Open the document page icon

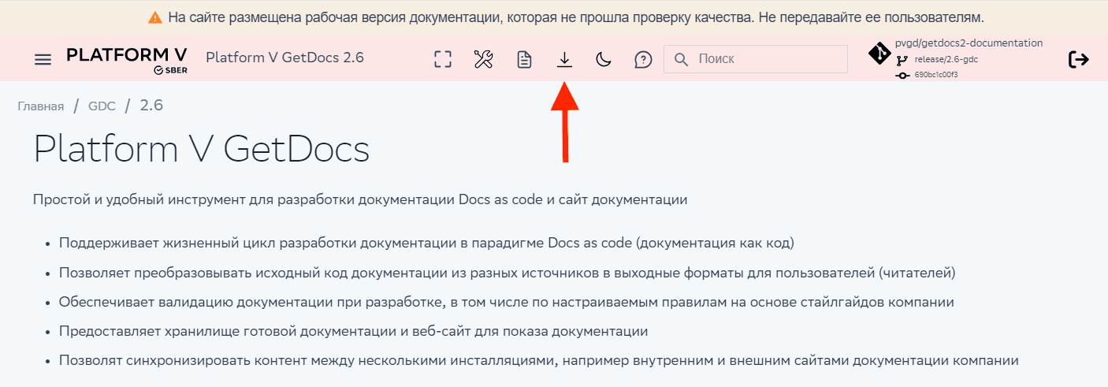click(523, 59)
